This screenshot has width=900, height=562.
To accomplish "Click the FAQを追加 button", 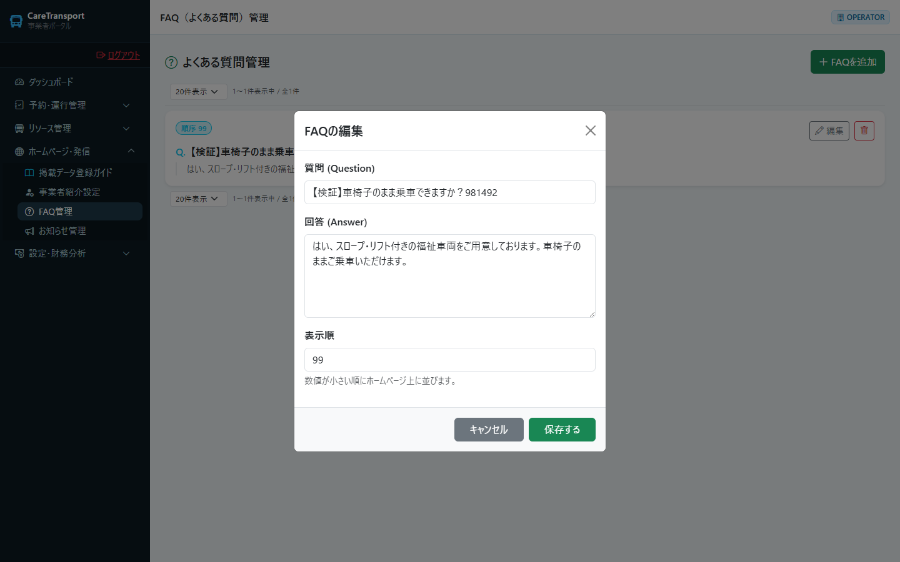I will 847,62.
